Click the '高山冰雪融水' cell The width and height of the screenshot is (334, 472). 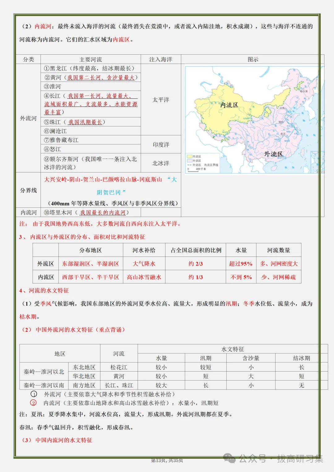pyautogui.click(x=144, y=277)
